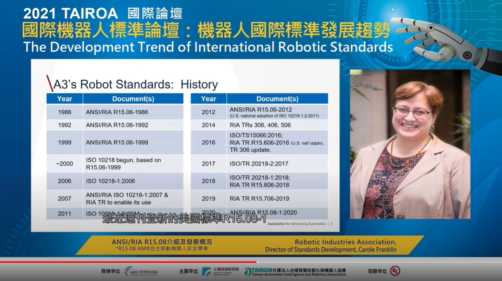Select the "RIA TR R15.706-2019" cell
This screenshot has width=502, height=281.
(x=277, y=198)
